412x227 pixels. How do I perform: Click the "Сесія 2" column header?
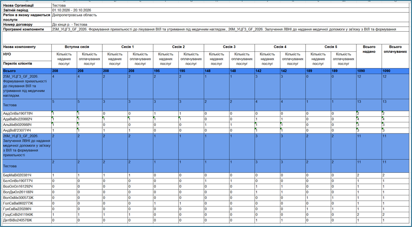coord(178,47)
